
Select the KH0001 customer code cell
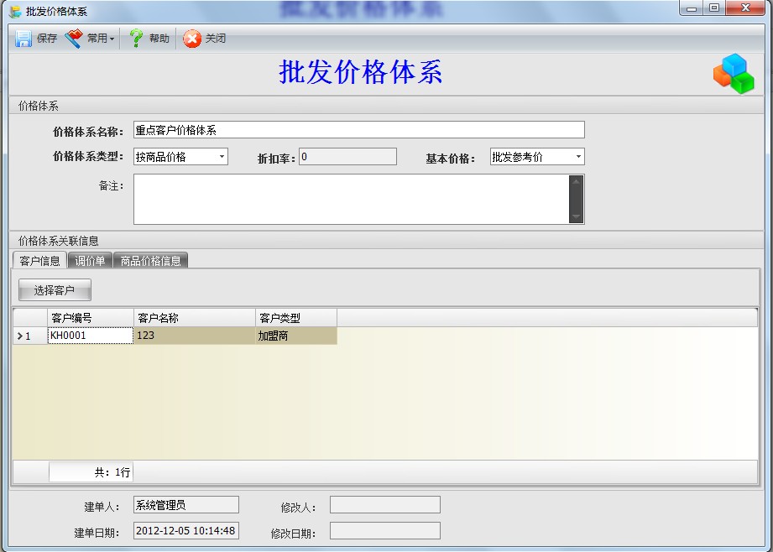(x=91, y=336)
